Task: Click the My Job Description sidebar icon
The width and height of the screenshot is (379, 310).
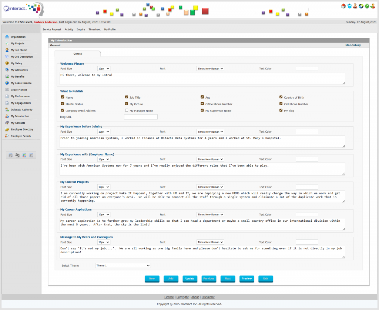Action: coord(7,57)
